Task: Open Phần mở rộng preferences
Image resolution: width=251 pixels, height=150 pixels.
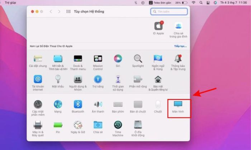Action: click(x=138, y=81)
